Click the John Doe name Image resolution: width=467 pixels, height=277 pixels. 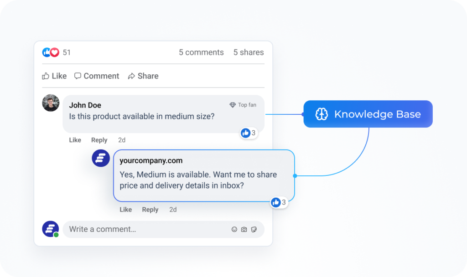pos(85,105)
